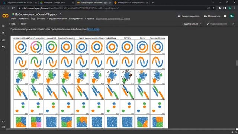The height and width of the screenshot is (134, 238).
Task: Open the user account avatar
Action: 232,16
